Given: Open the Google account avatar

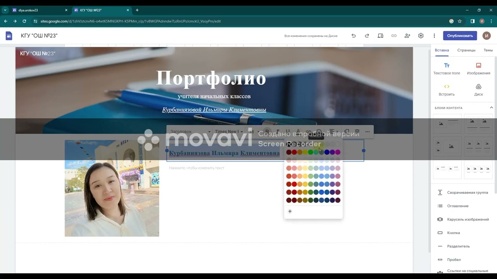Looking at the screenshot, I should coord(487,36).
